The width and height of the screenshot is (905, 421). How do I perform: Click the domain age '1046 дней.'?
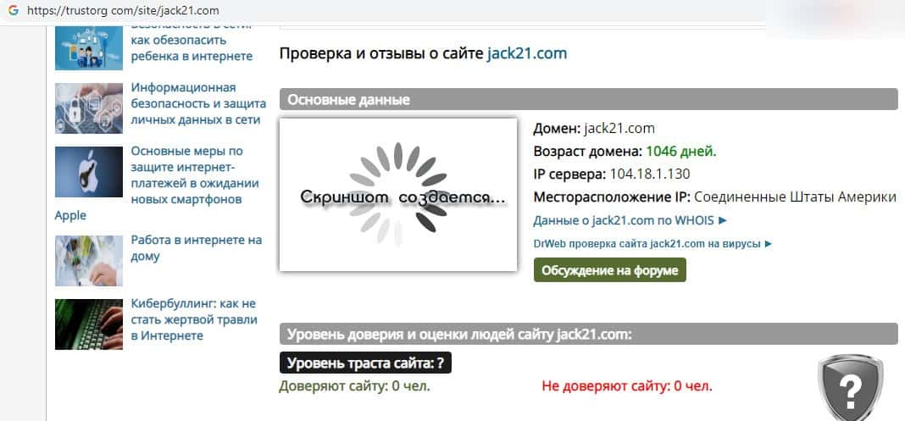click(x=681, y=152)
